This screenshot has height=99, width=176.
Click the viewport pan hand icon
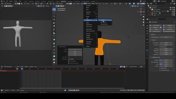tap(144, 20)
